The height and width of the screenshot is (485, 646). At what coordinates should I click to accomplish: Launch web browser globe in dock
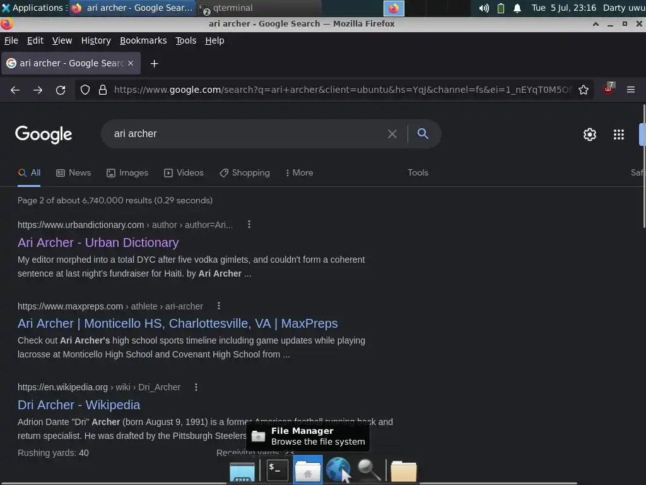338,470
